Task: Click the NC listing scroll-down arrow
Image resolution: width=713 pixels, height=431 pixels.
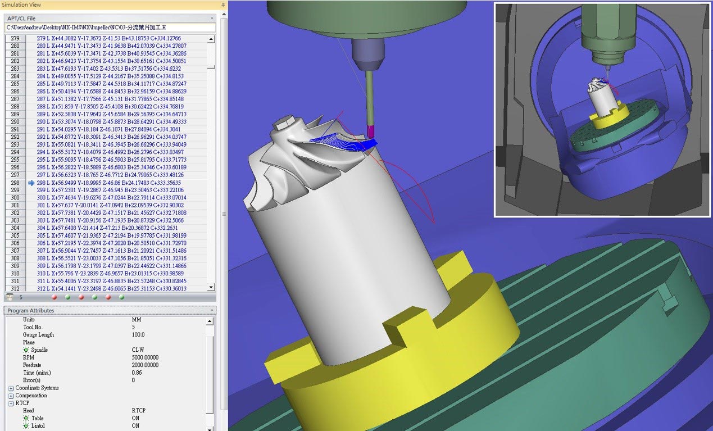Action: (211, 287)
